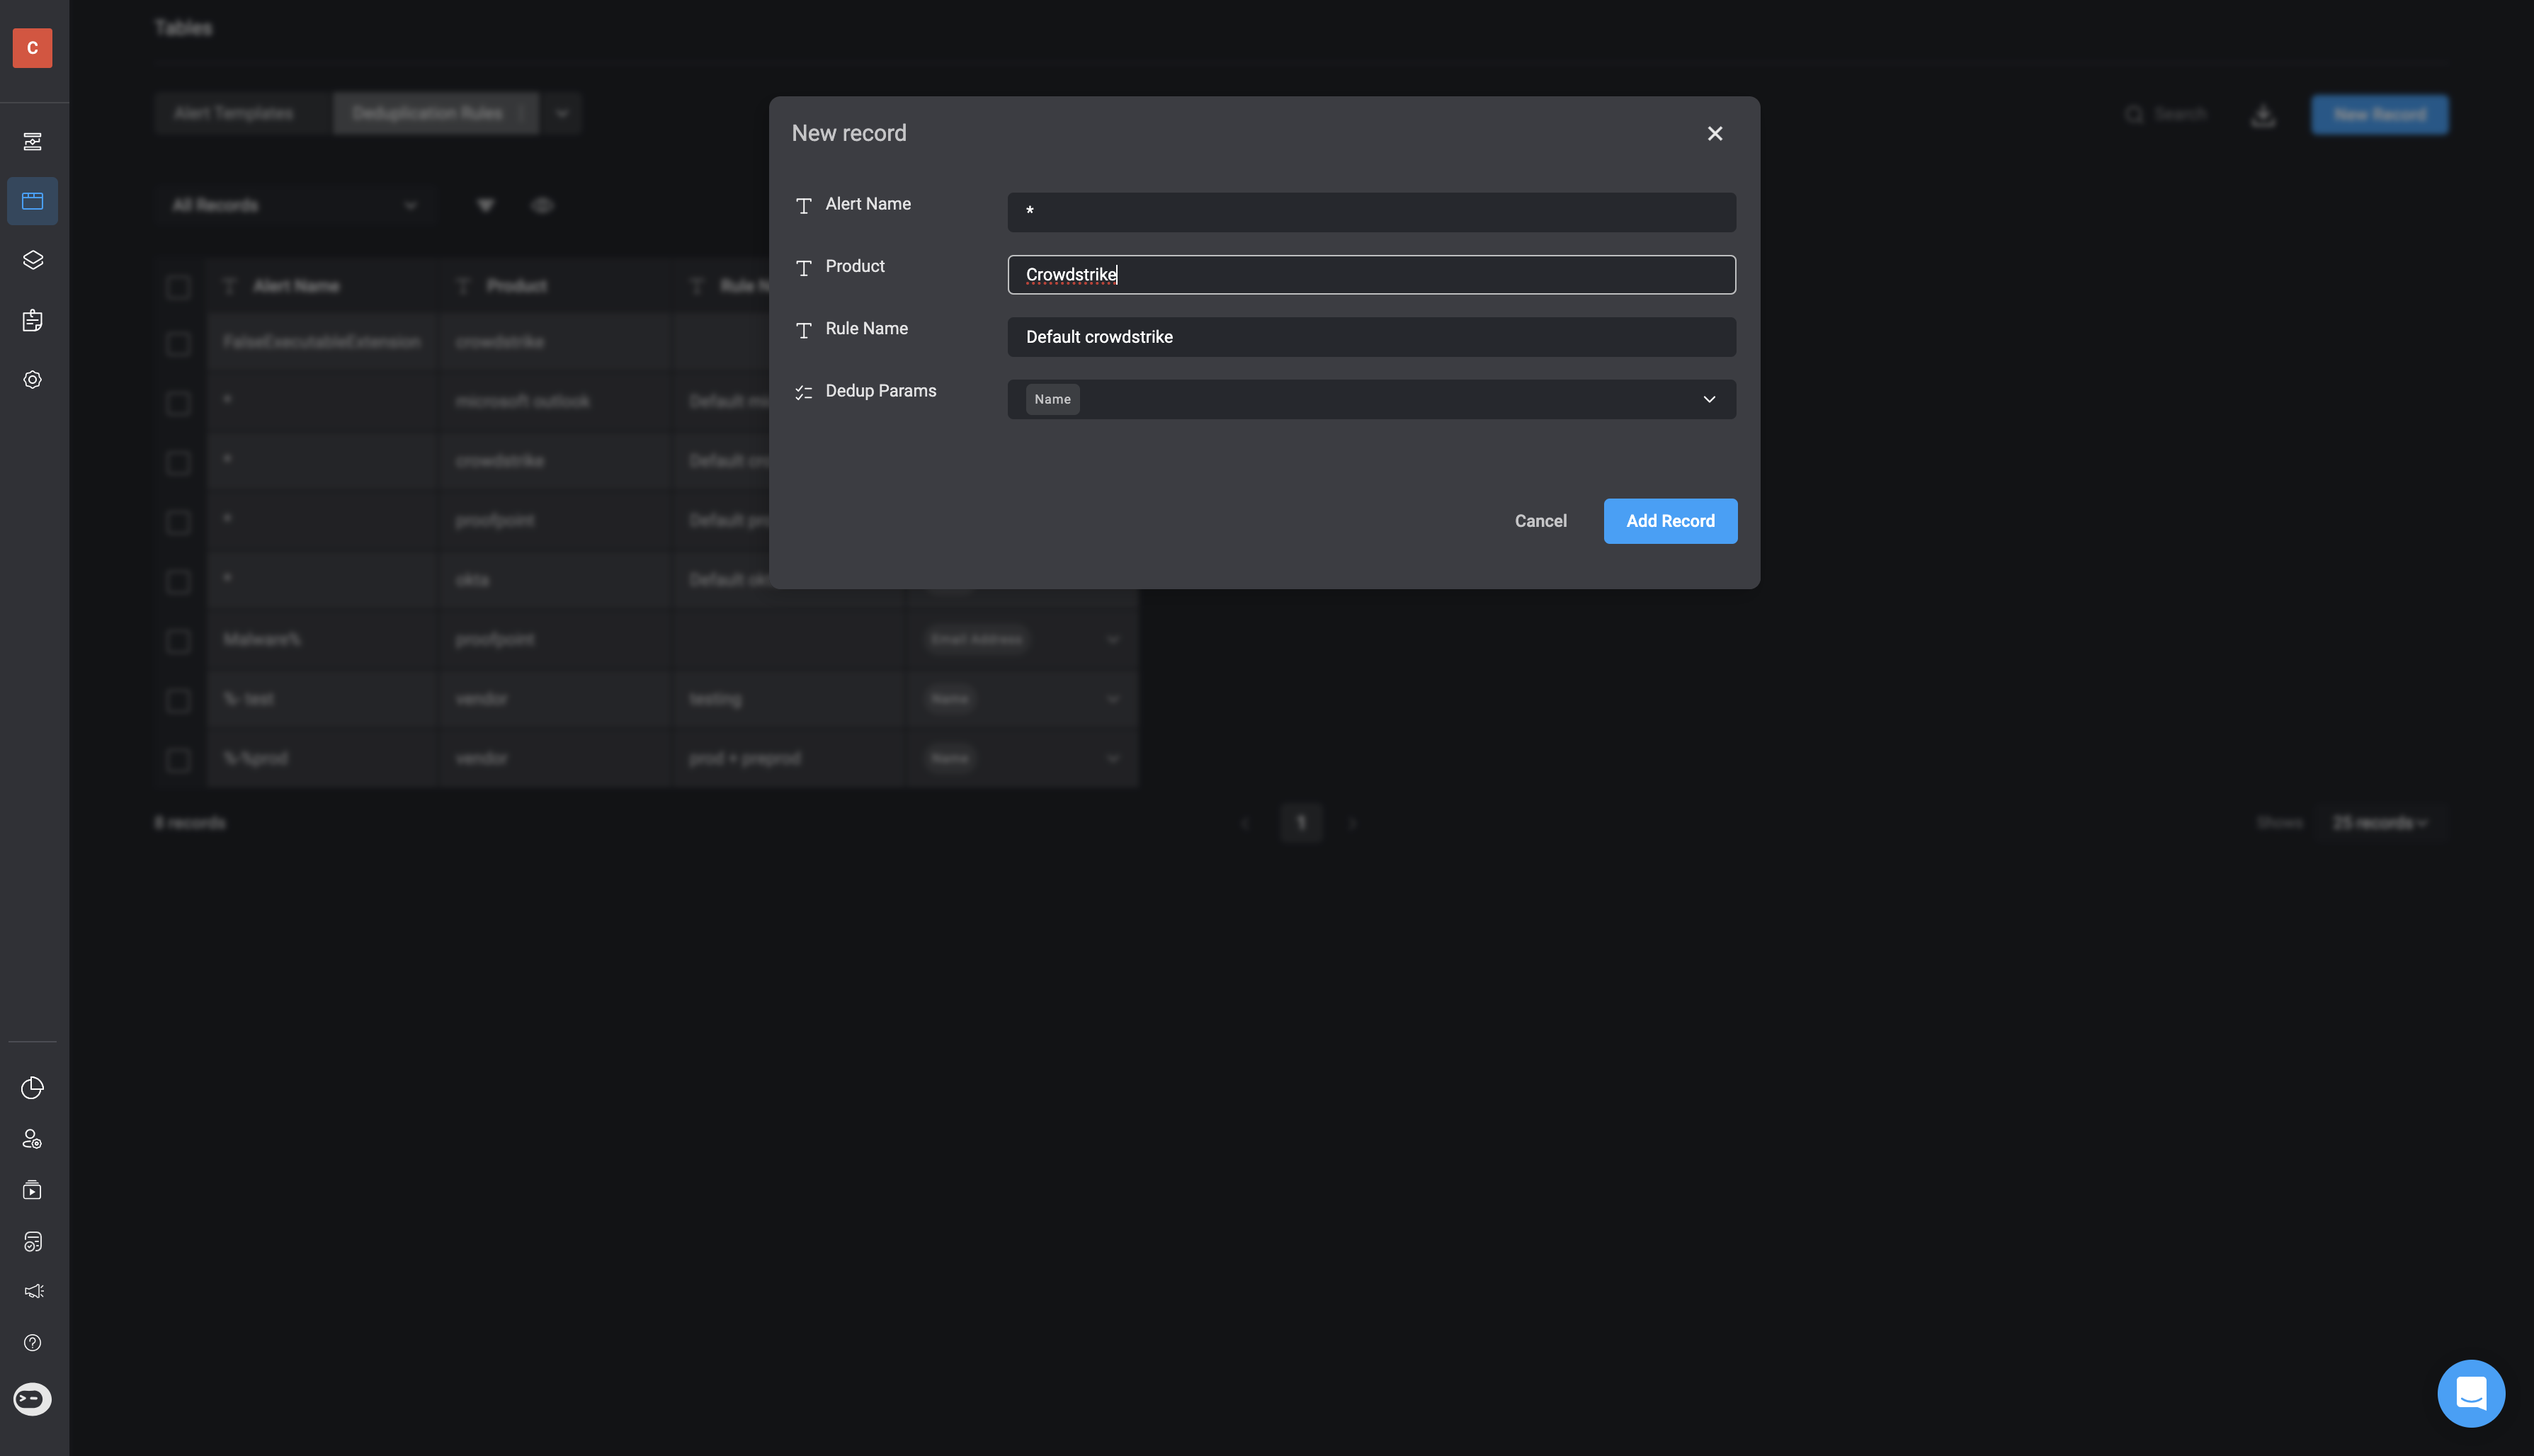This screenshot has height=1456, width=2534.
Task: Open the help question mark icon
Action: click(x=32, y=1343)
